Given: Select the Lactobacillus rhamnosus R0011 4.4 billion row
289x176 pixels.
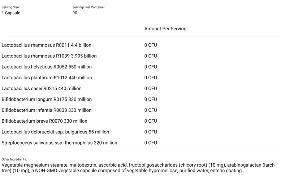Looking at the screenshot, I should [47, 45].
